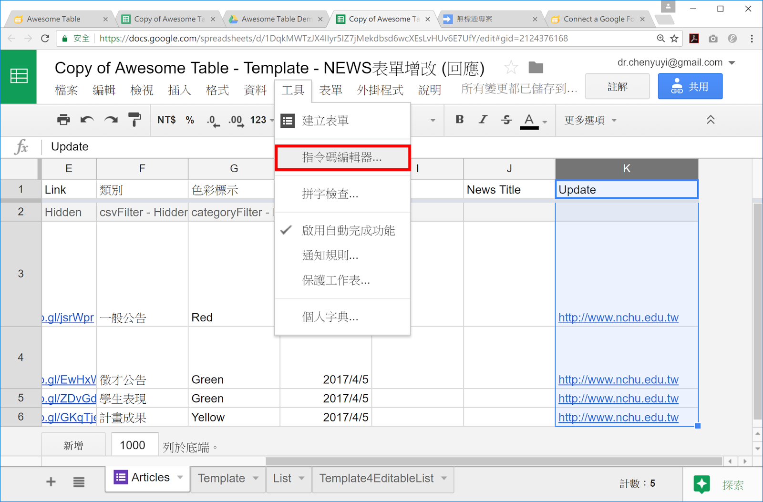Screen dimensions: 763x502
Task: Select the paint format tool
Action: pos(135,120)
